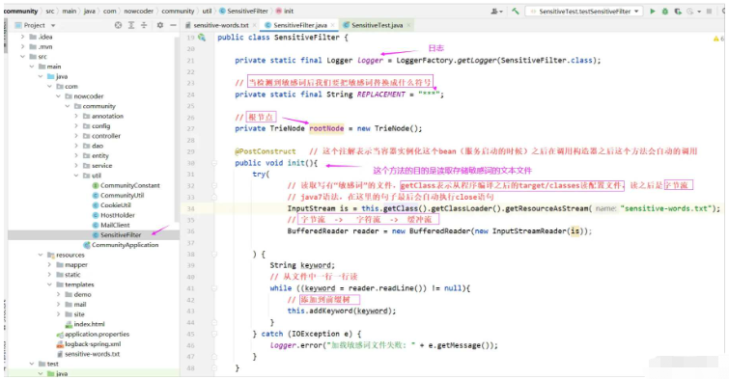Viewport: 729px width, 379px height.
Task: Open Project panel settings gear
Action: tap(160, 25)
